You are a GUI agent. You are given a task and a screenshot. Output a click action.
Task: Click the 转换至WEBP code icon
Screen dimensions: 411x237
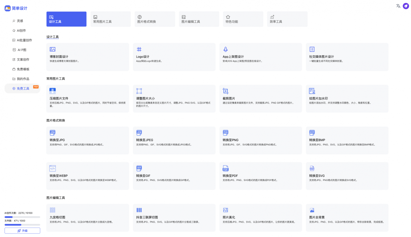tap(53, 168)
